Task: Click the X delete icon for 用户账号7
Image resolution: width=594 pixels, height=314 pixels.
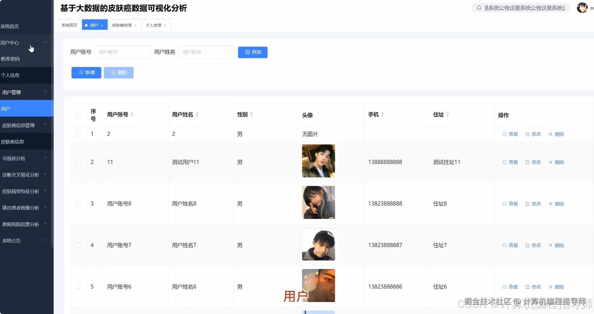Action: pyautogui.click(x=550, y=245)
